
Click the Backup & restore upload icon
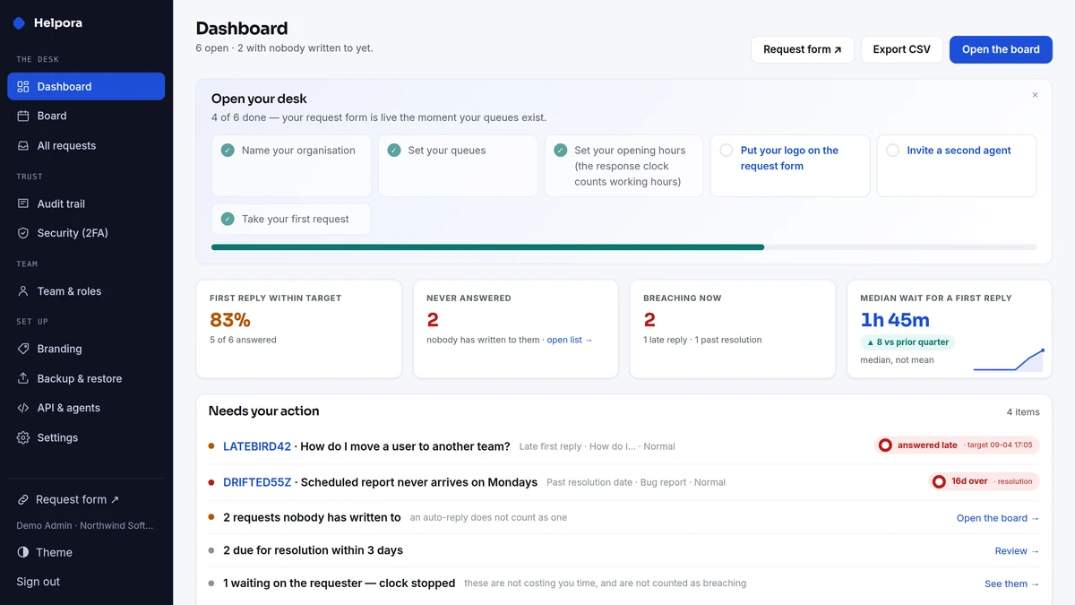[x=23, y=378]
